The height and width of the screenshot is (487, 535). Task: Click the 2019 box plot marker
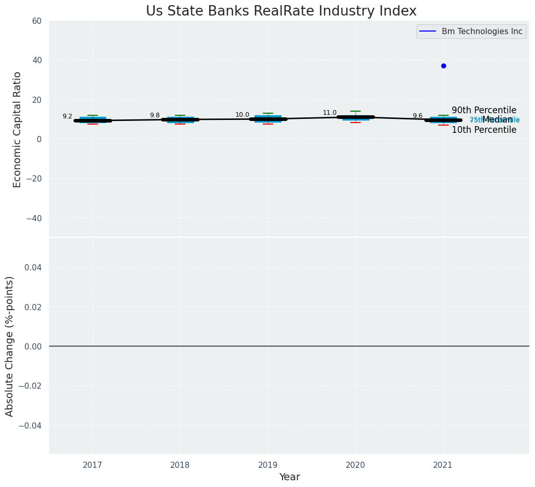click(x=268, y=119)
